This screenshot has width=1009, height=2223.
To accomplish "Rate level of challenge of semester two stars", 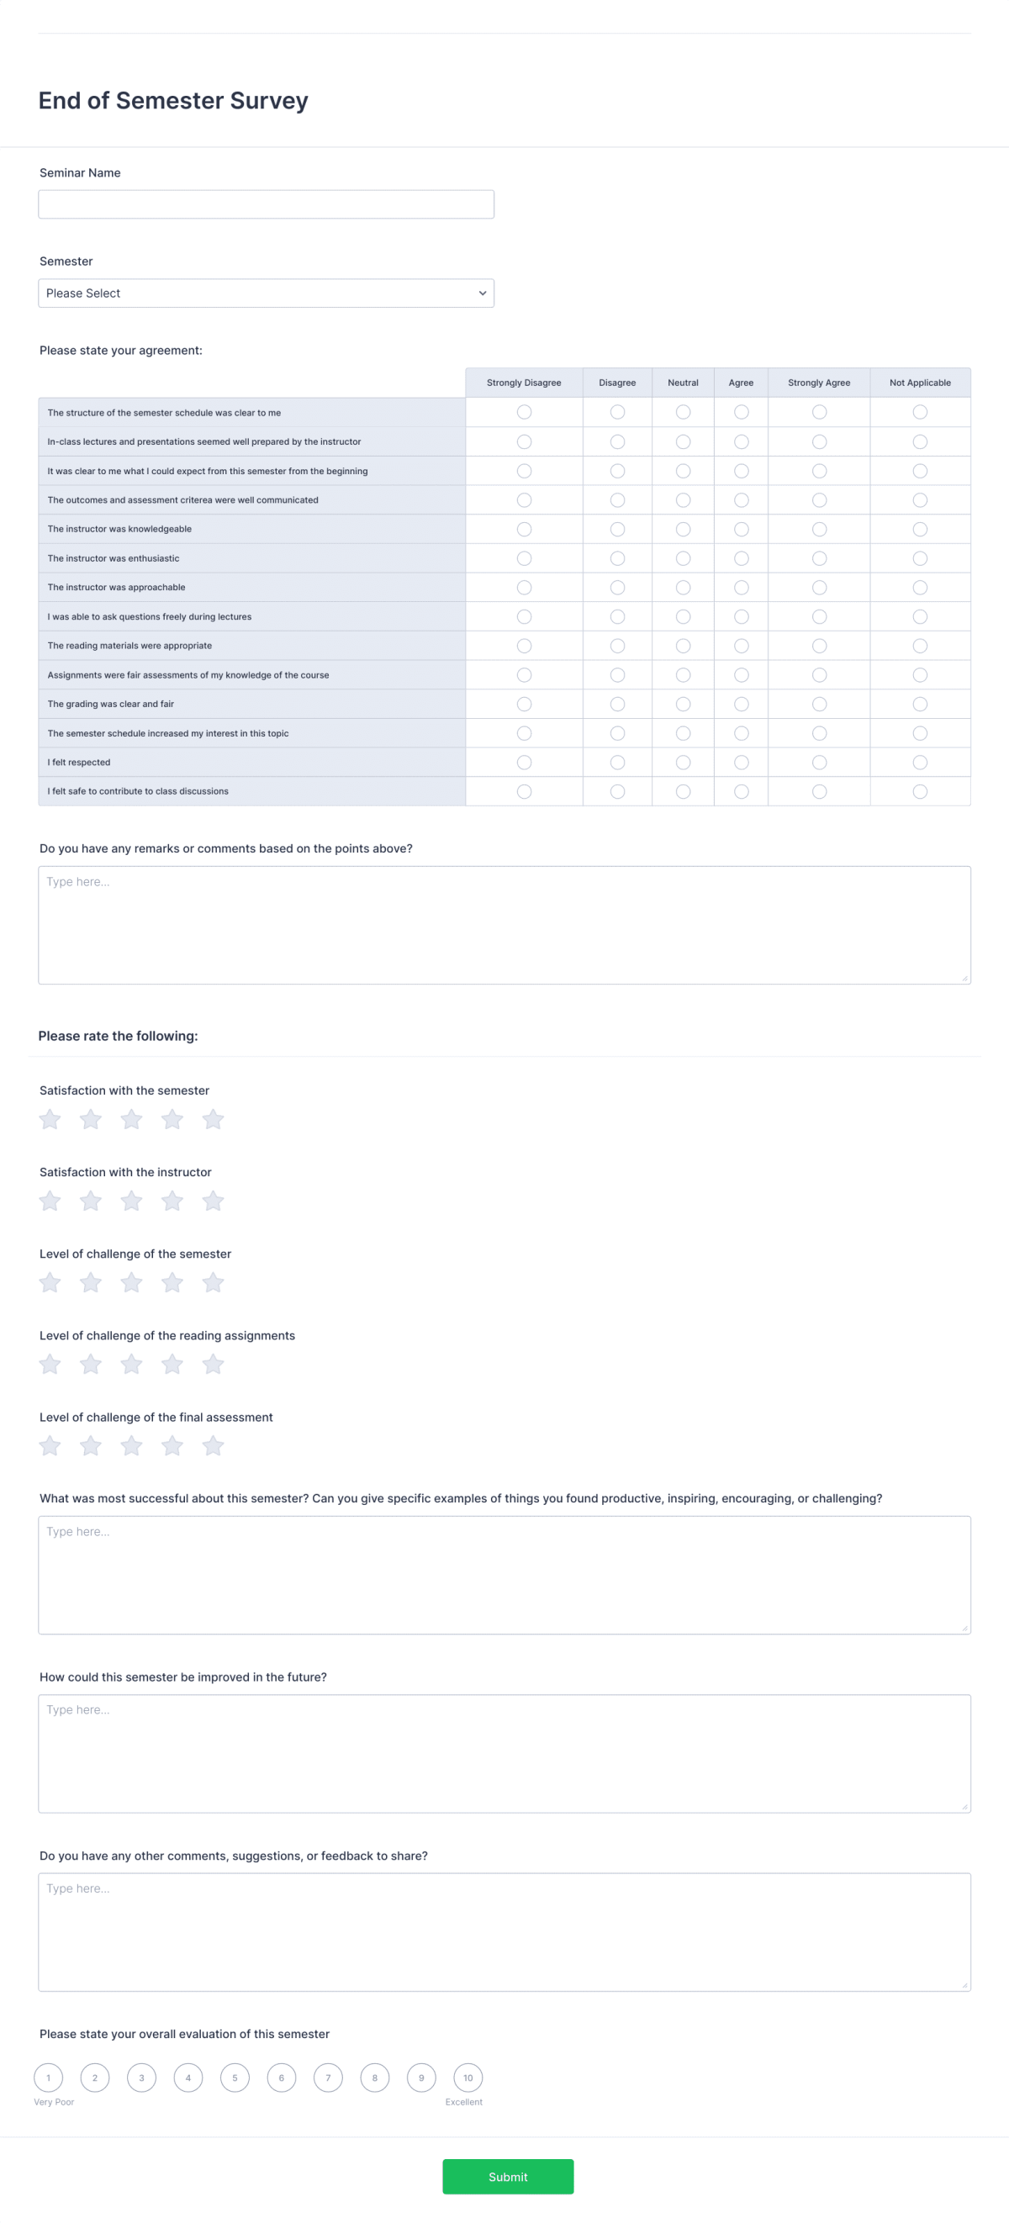I will point(90,1282).
